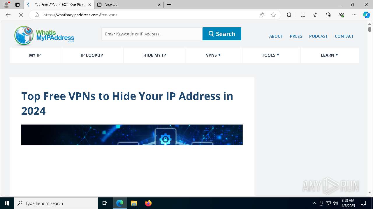Open the CONTACT link
Image resolution: width=373 pixels, height=209 pixels.
pos(344,36)
